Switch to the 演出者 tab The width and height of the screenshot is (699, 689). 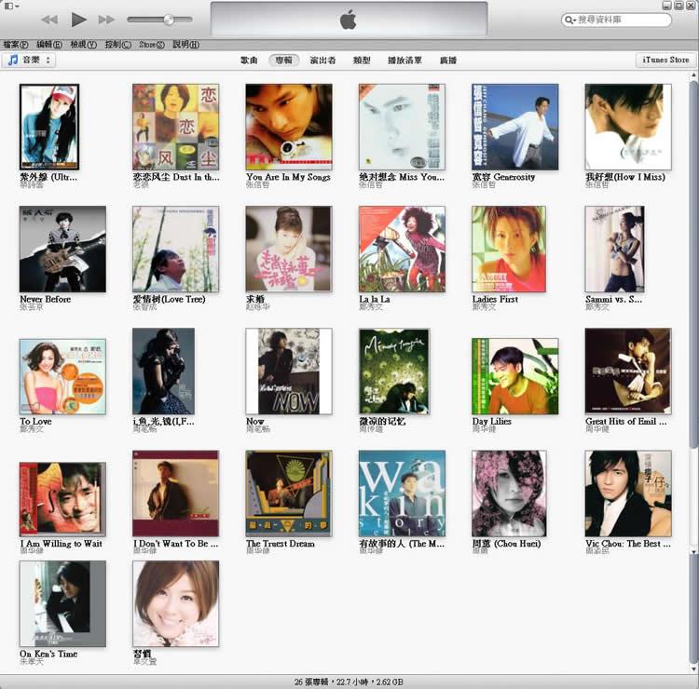point(322,61)
